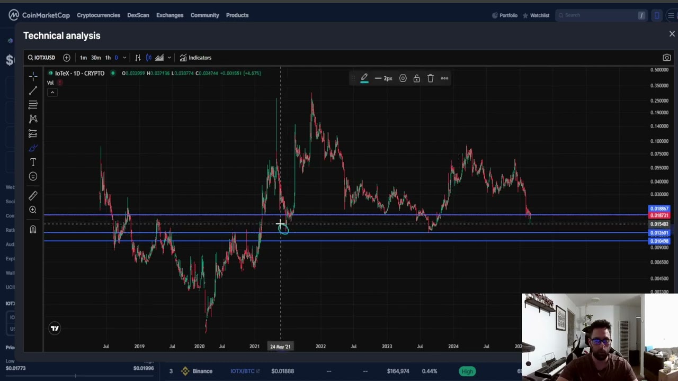Click the 0.44% volume share cell
This screenshot has width=678, height=381.
(x=429, y=371)
